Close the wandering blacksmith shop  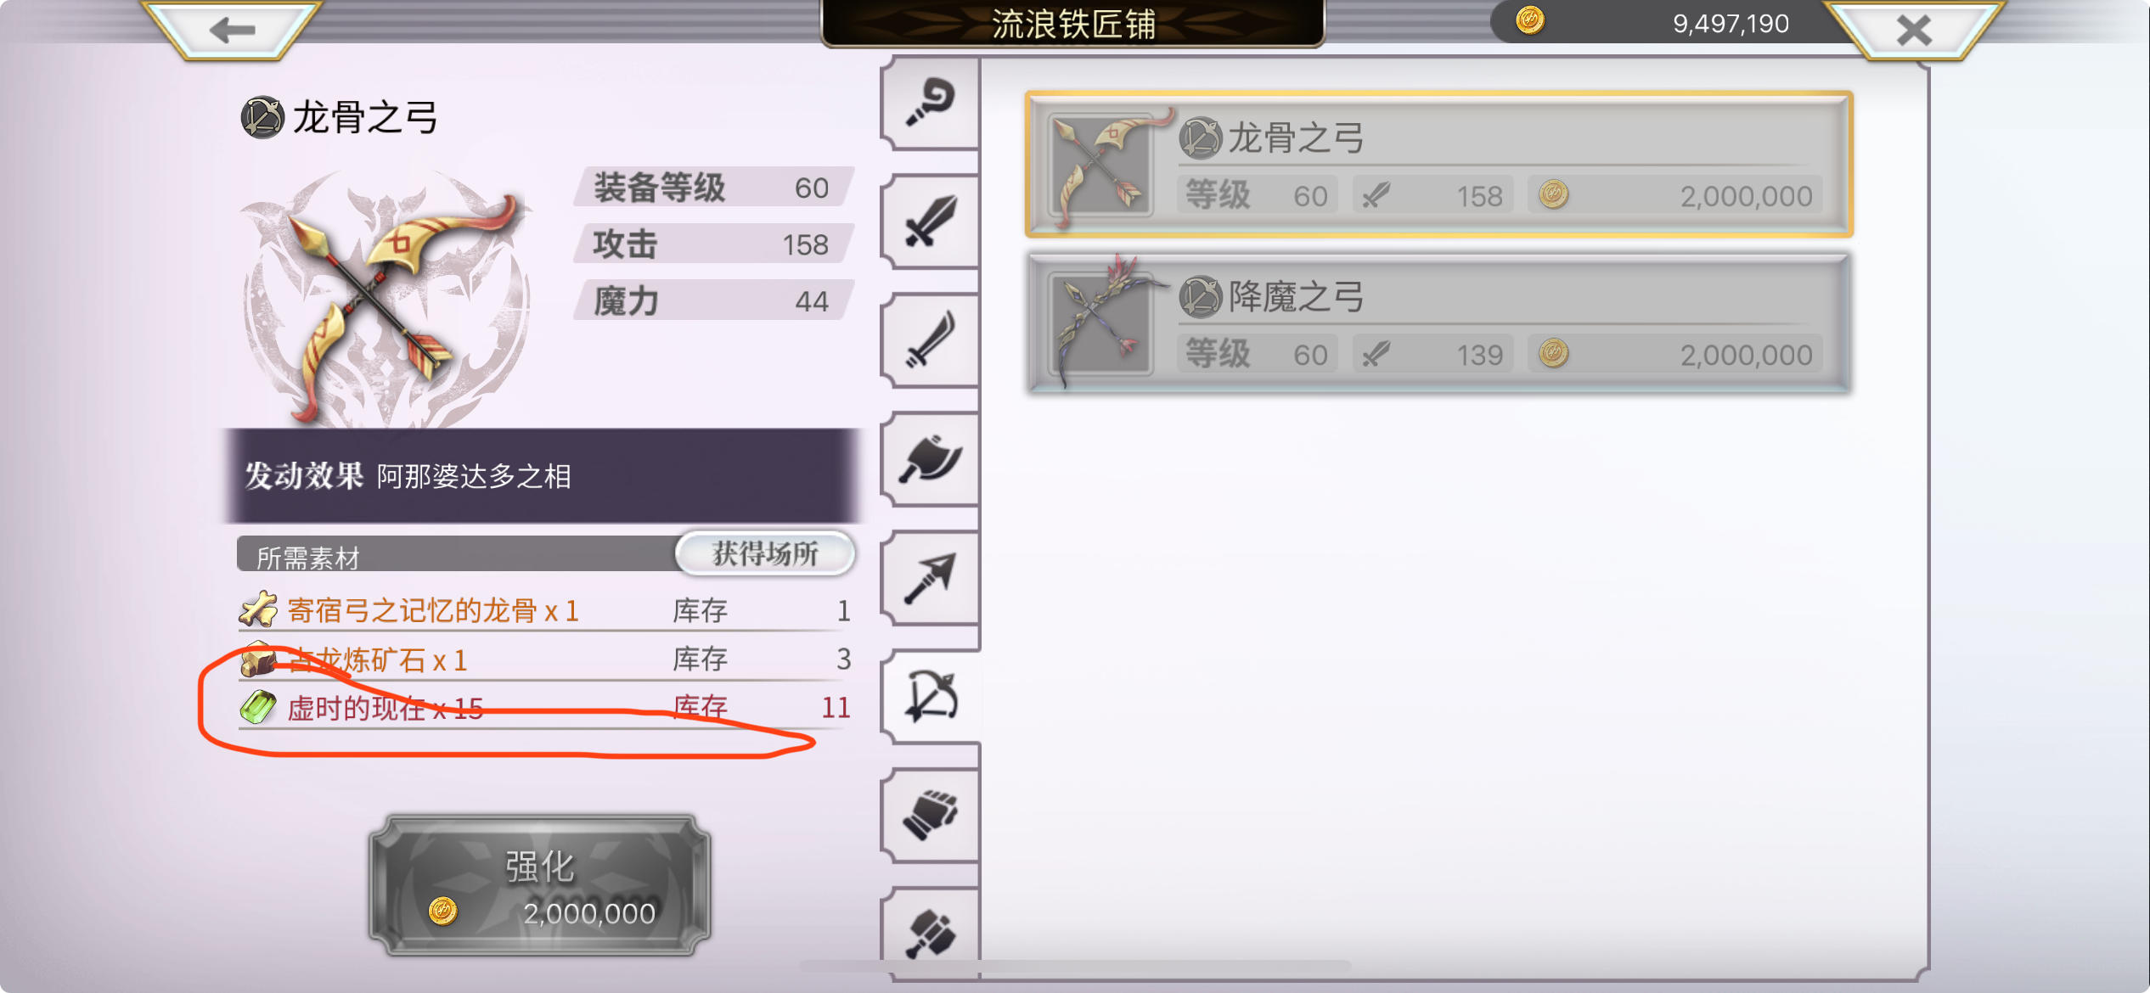[x=1913, y=31]
